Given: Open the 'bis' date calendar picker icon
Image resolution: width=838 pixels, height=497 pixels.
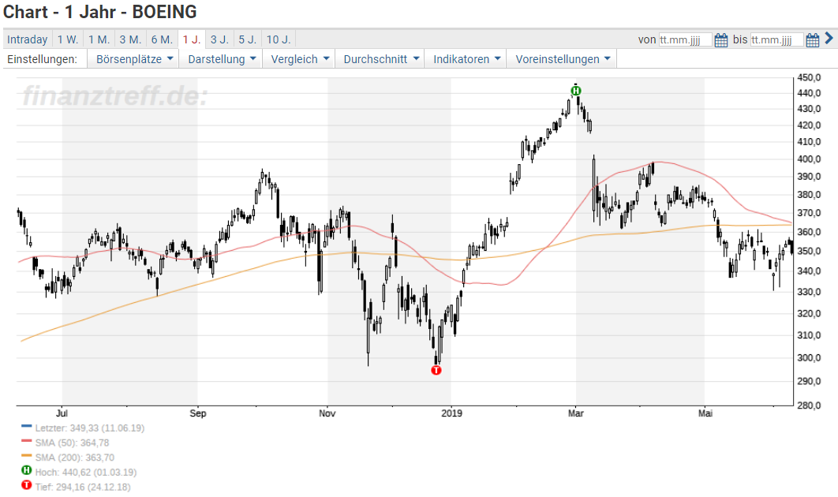Looking at the screenshot, I should 812,40.
